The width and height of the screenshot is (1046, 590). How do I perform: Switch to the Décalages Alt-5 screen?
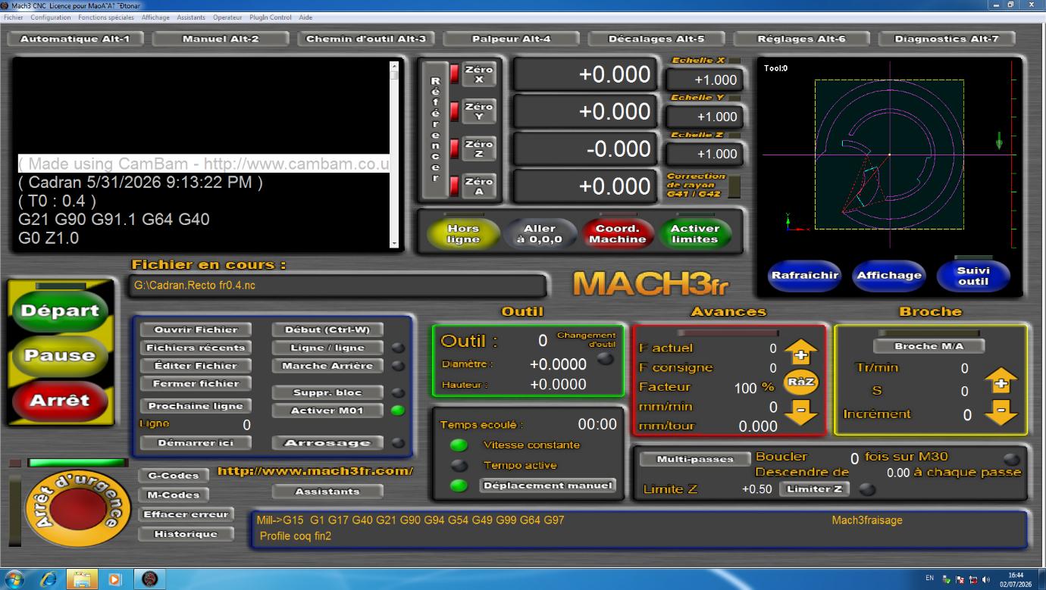click(x=656, y=39)
